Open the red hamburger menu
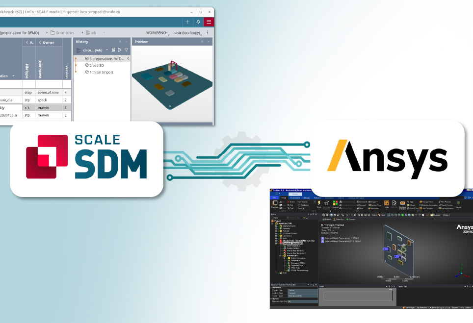The width and height of the screenshot is (473, 323). tap(209, 22)
